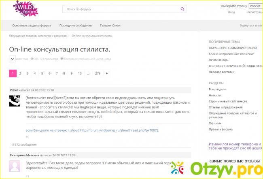Open Новости section in the sidebar

215,95
